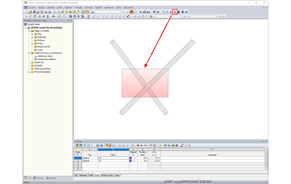Toggle the first orange sync button in table toolbar
The width and height of the screenshot is (291, 184).
coord(106,146)
